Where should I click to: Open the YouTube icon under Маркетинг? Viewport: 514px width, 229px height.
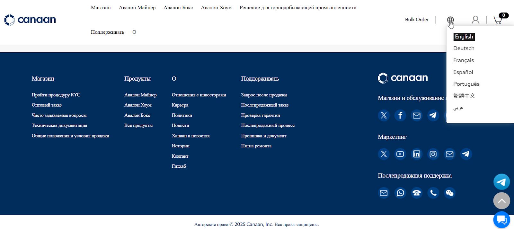[x=400, y=154]
